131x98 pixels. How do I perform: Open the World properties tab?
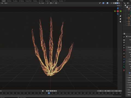[x=124, y=50]
